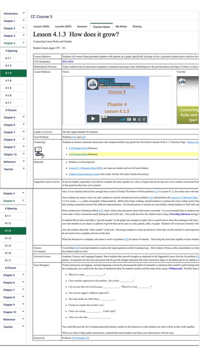Enter fullscreen on the Vimeo video
This screenshot has width=218, height=356.
click(x=144, y=119)
